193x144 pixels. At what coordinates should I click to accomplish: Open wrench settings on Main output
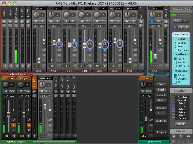pyautogui.click(x=151, y=120)
